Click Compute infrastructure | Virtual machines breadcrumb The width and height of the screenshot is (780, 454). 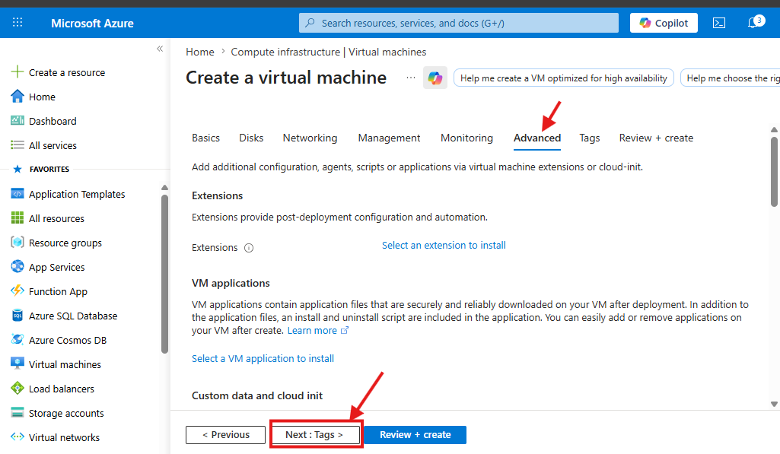coord(328,52)
